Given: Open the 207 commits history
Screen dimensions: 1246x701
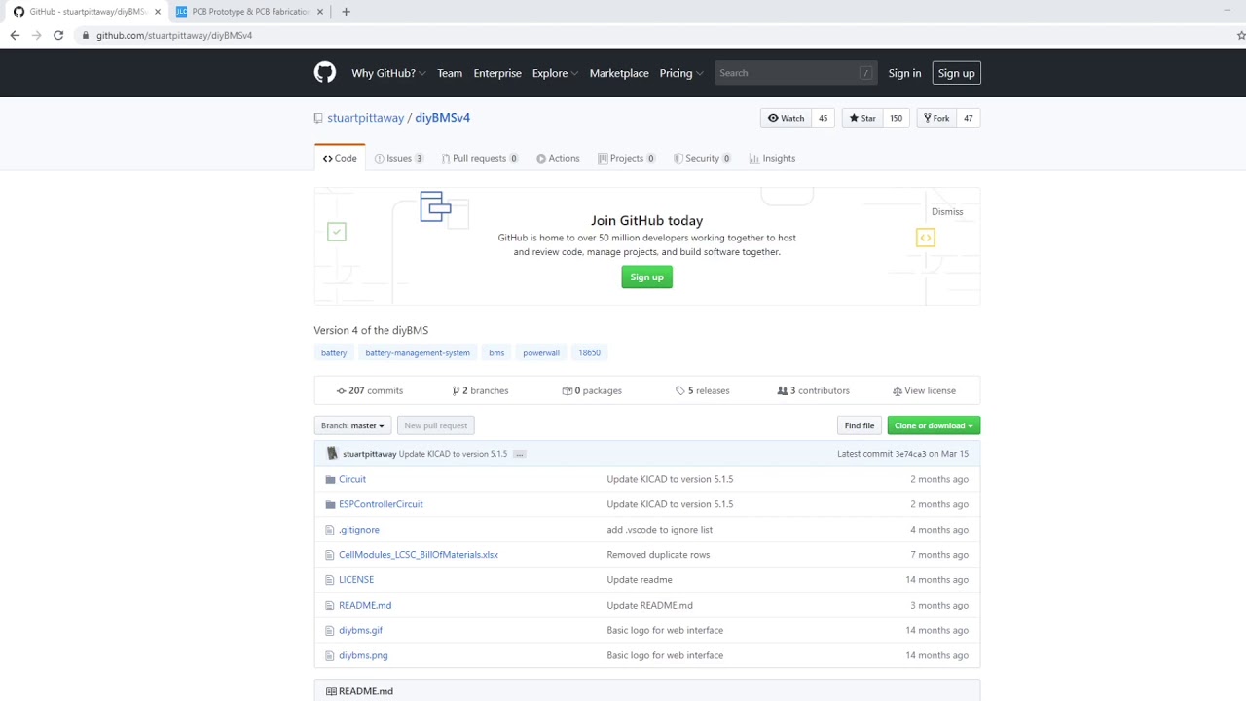Looking at the screenshot, I should point(370,390).
